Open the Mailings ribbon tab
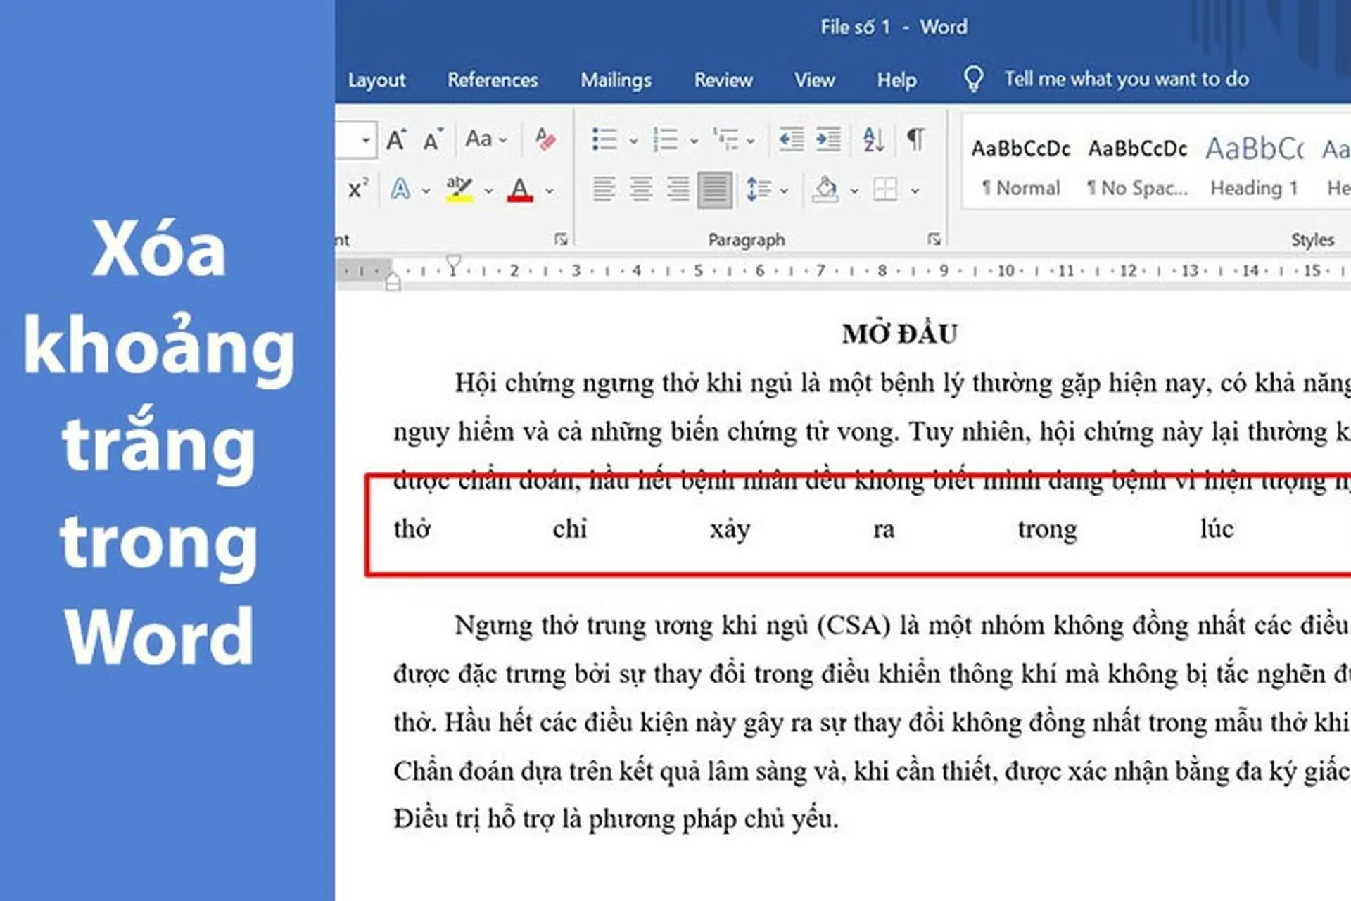The image size is (1351, 901). click(615, 80)
